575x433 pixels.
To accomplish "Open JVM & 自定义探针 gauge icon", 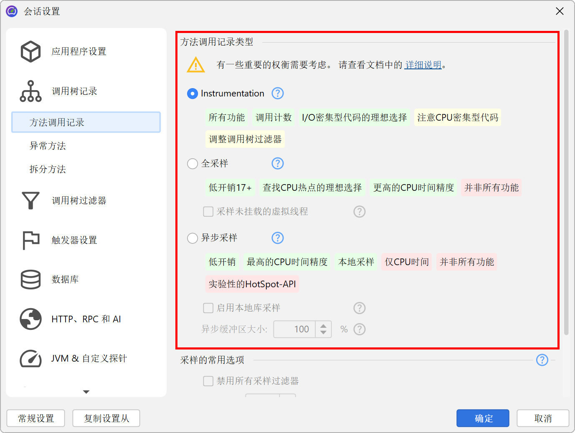I will coord(30,358).
